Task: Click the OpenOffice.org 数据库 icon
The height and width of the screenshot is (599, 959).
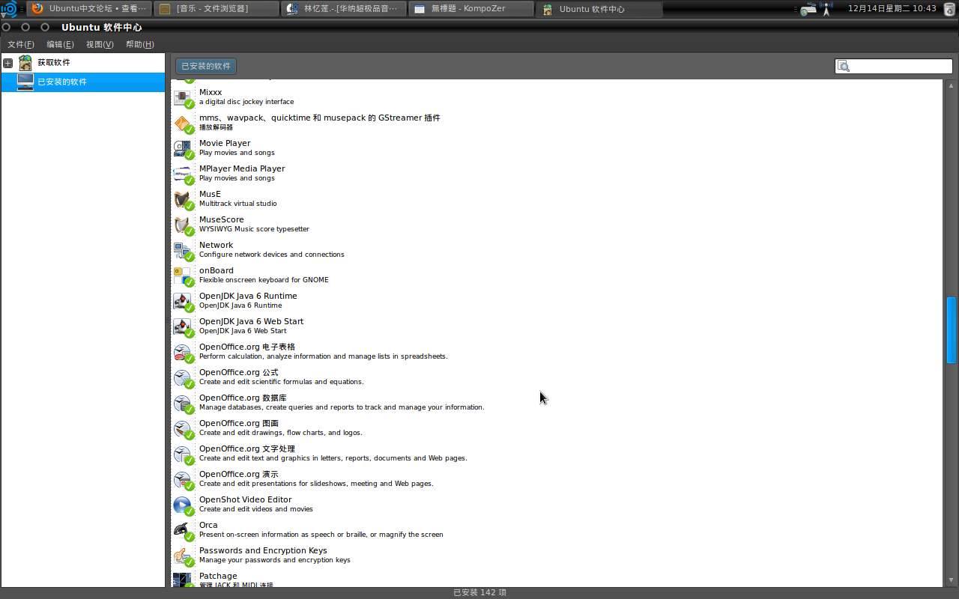Action: click(183, 403)
